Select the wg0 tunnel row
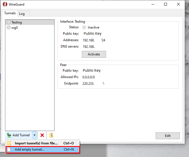Viewport: 189px width, 157px height. [x=30, y=27]
